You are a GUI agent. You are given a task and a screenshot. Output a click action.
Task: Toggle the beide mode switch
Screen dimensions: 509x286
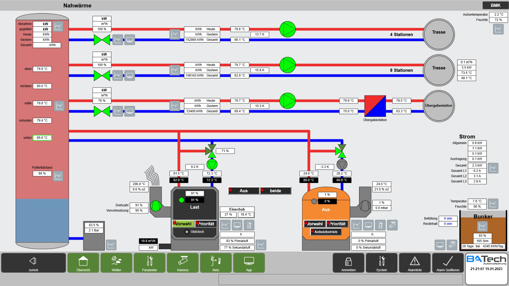tap(275, 191)
